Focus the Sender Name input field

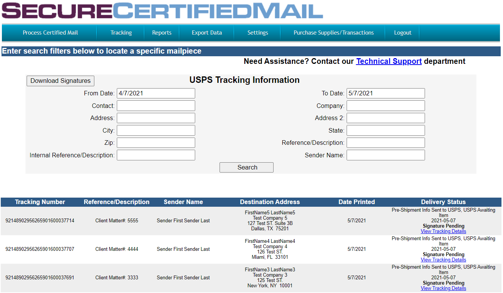[x=386, y=155]
